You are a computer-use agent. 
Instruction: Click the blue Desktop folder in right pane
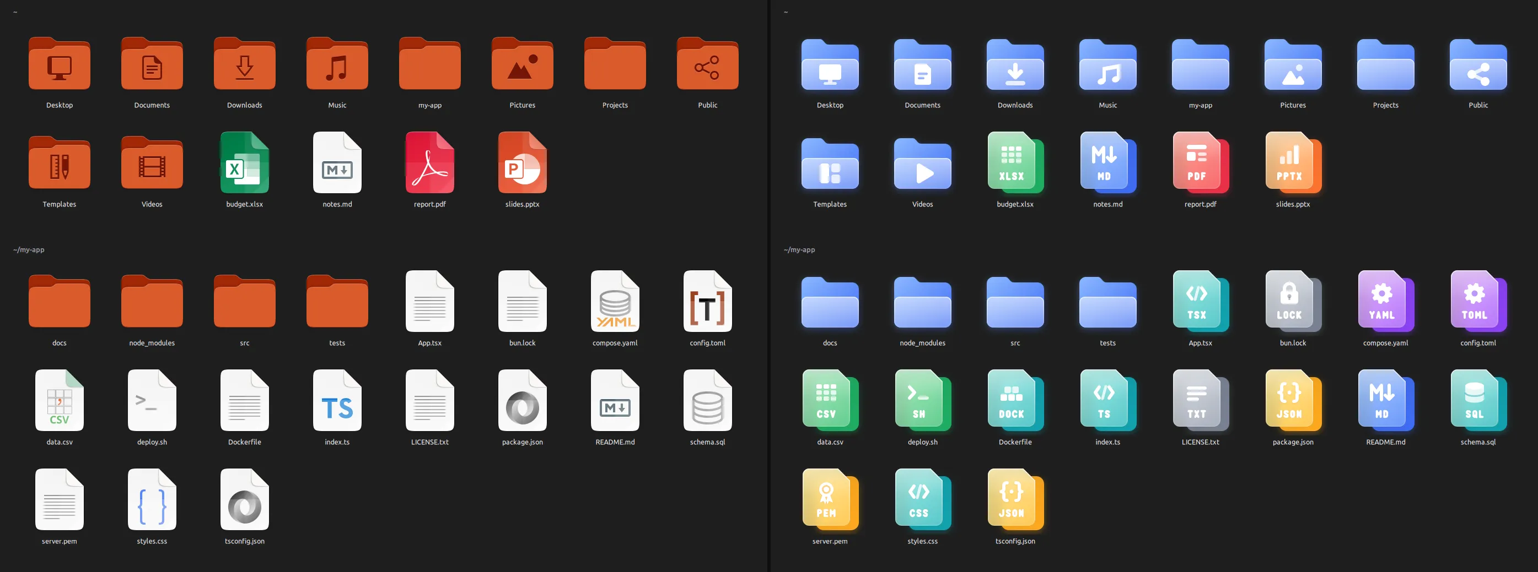pos(830,64)
